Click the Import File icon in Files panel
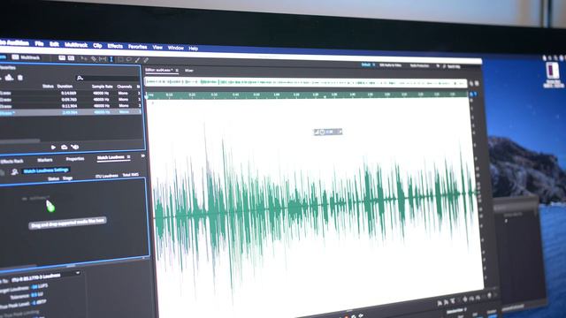 pyautogui.click(x=9, y=77)
